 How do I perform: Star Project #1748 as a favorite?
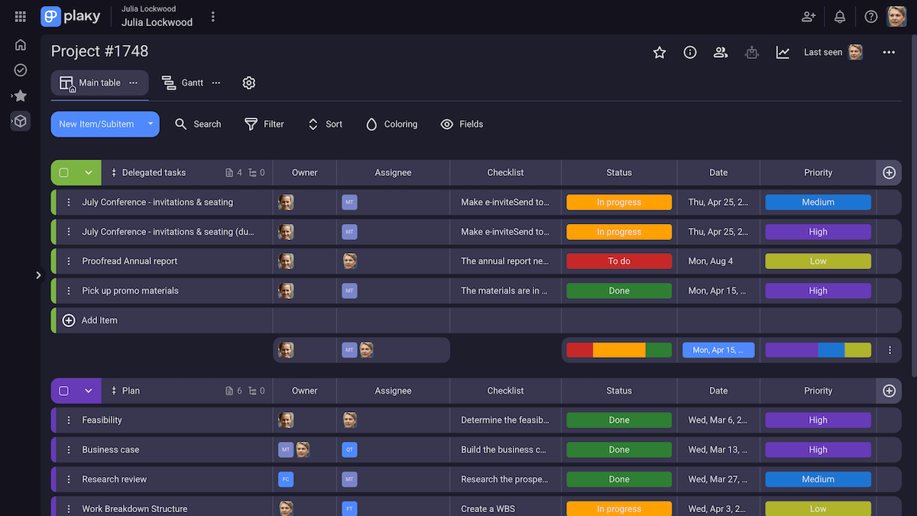point(659,52)
